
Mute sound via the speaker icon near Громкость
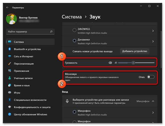(x=110, y=63)
